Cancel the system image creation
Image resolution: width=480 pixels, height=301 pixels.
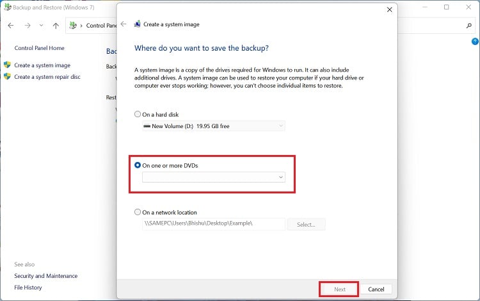[376, 289]
